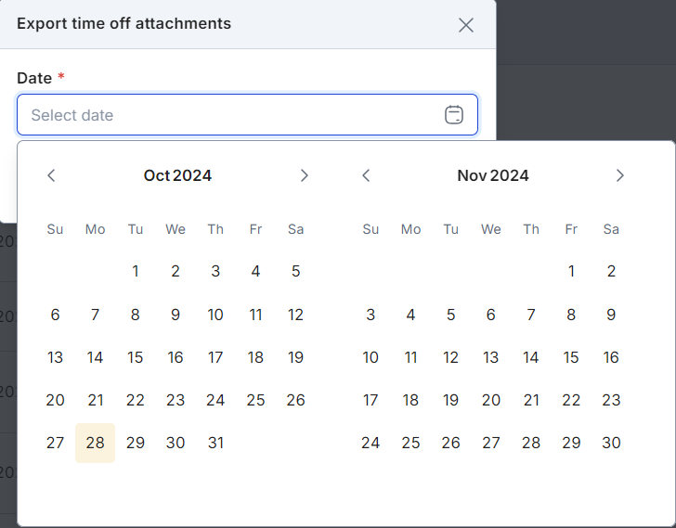Click next arrow beside Nov 2024
The image size is (676, 528).
click(x=620, y=175)
